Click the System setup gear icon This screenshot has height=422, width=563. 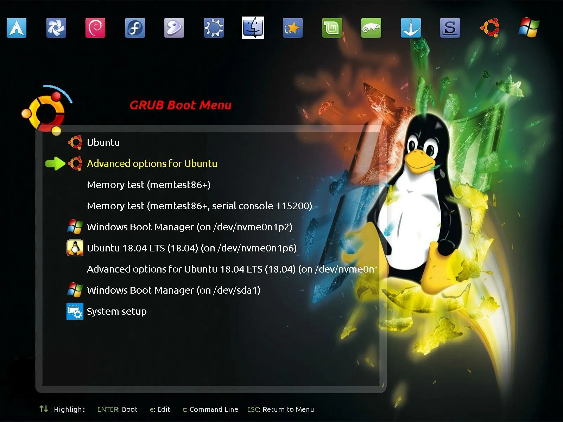pyautogui.click(x=75, y=311)
